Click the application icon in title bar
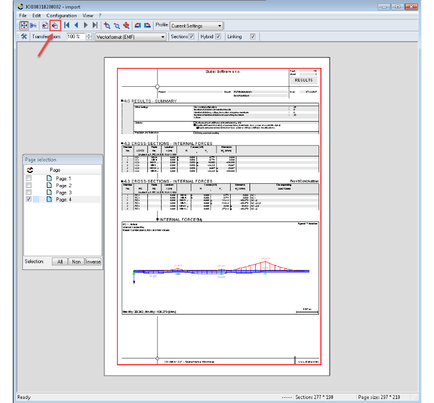 [x=20, y=6]
